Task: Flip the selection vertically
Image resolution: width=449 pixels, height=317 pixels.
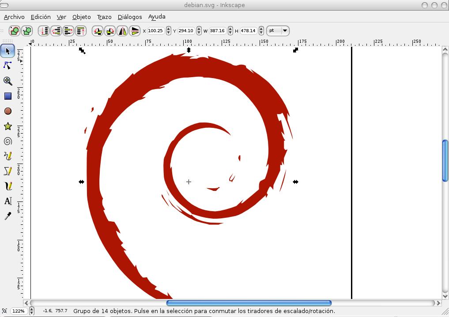Action: 135,30
